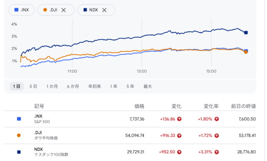267x161 pixels.
Task: Select the 年初来 year-to-date range
Action: (x=95, y=87)
